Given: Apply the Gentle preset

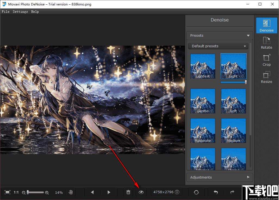Looking at the screenshot, I should click(x=203, y=101).
